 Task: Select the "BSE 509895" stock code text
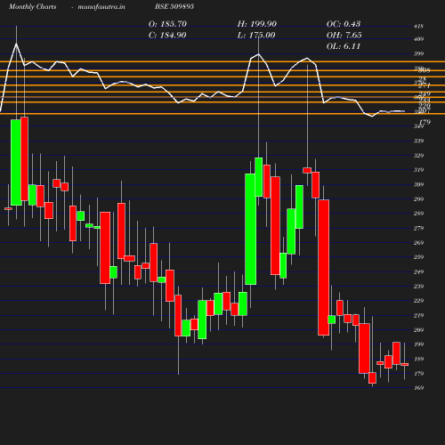tap(174, 6)
